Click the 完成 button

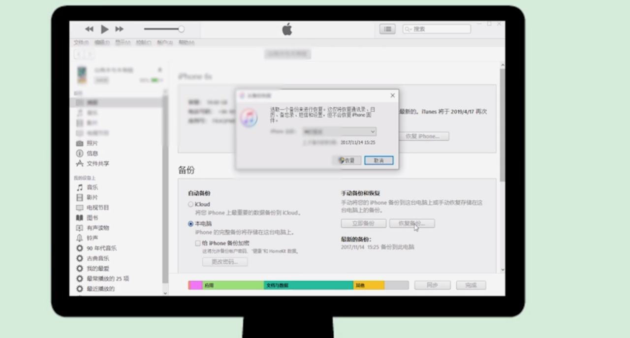(x=471, y=285)
